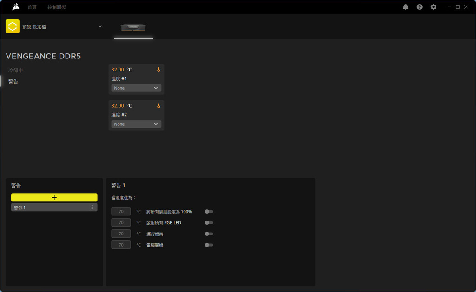Screen dimensions: 476x292
Task: Click the yellow profile hexagon icon
Action: (13, 26)
